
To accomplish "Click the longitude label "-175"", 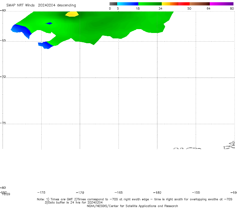I will [x=41, y=192].
